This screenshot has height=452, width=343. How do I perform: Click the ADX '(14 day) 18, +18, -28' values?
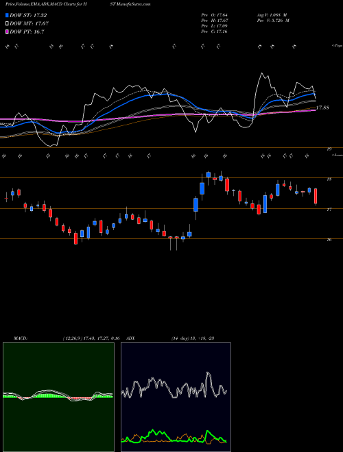[193, 338]
